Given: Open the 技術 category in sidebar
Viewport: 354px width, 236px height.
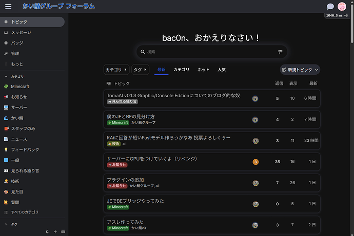Looking at the screenshot, I should point(32,181).
